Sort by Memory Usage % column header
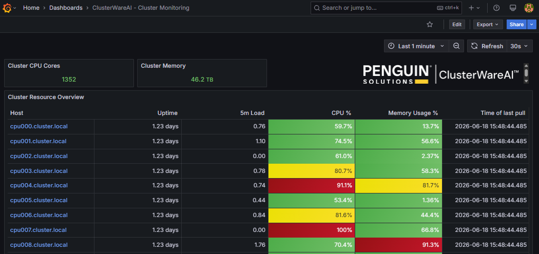539x254 pixels. [413, 113]
